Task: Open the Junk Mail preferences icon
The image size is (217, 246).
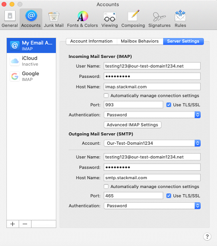Action: click(54, 19)
